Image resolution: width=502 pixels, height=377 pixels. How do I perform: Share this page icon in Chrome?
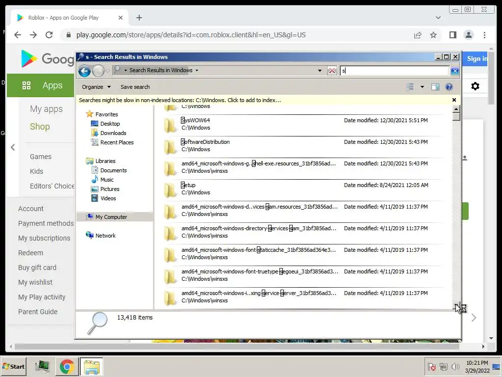point(418,35)
